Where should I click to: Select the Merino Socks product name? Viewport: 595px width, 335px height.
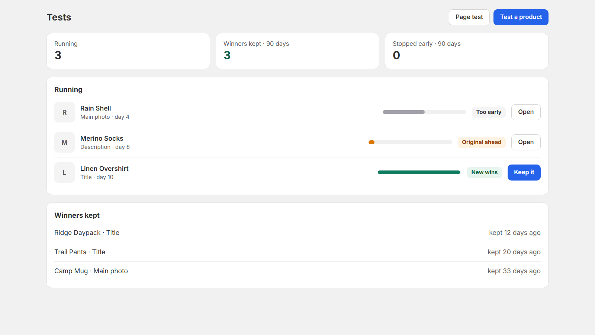pos(102,138)
